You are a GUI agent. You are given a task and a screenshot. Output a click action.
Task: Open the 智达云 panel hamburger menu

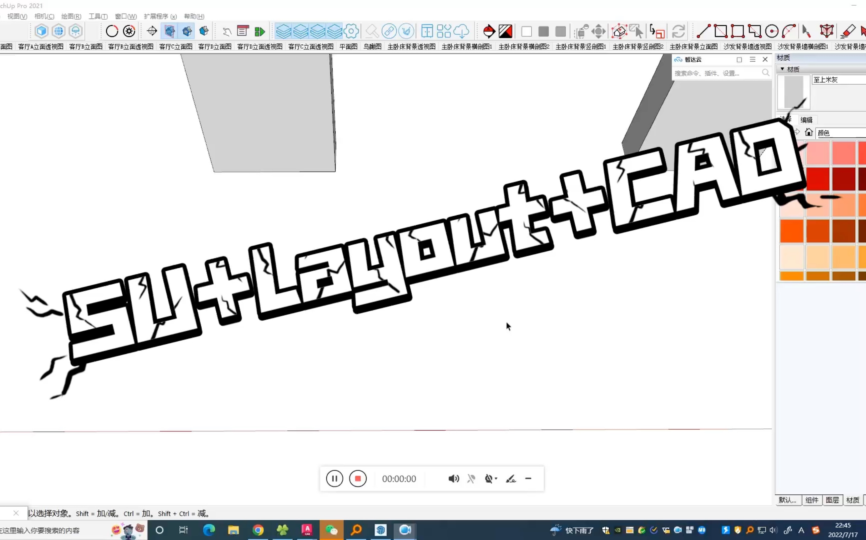coord(753,59)
